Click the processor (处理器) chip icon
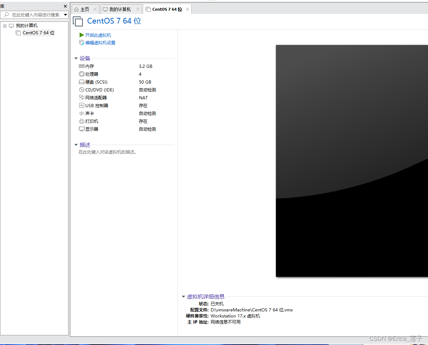The height and width of the screenshot is (345, 428). point(82,74)
